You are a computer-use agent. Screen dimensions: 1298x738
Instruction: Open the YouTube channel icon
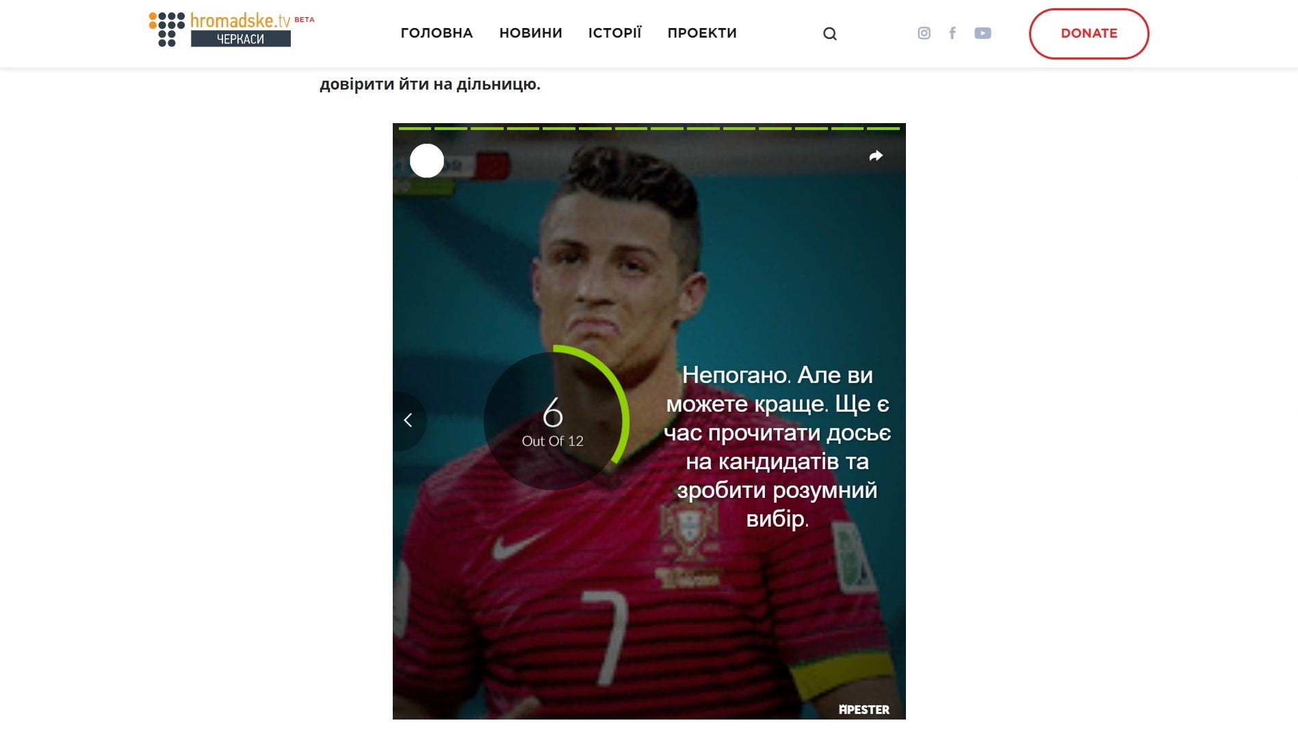click(x=983, y=33)
